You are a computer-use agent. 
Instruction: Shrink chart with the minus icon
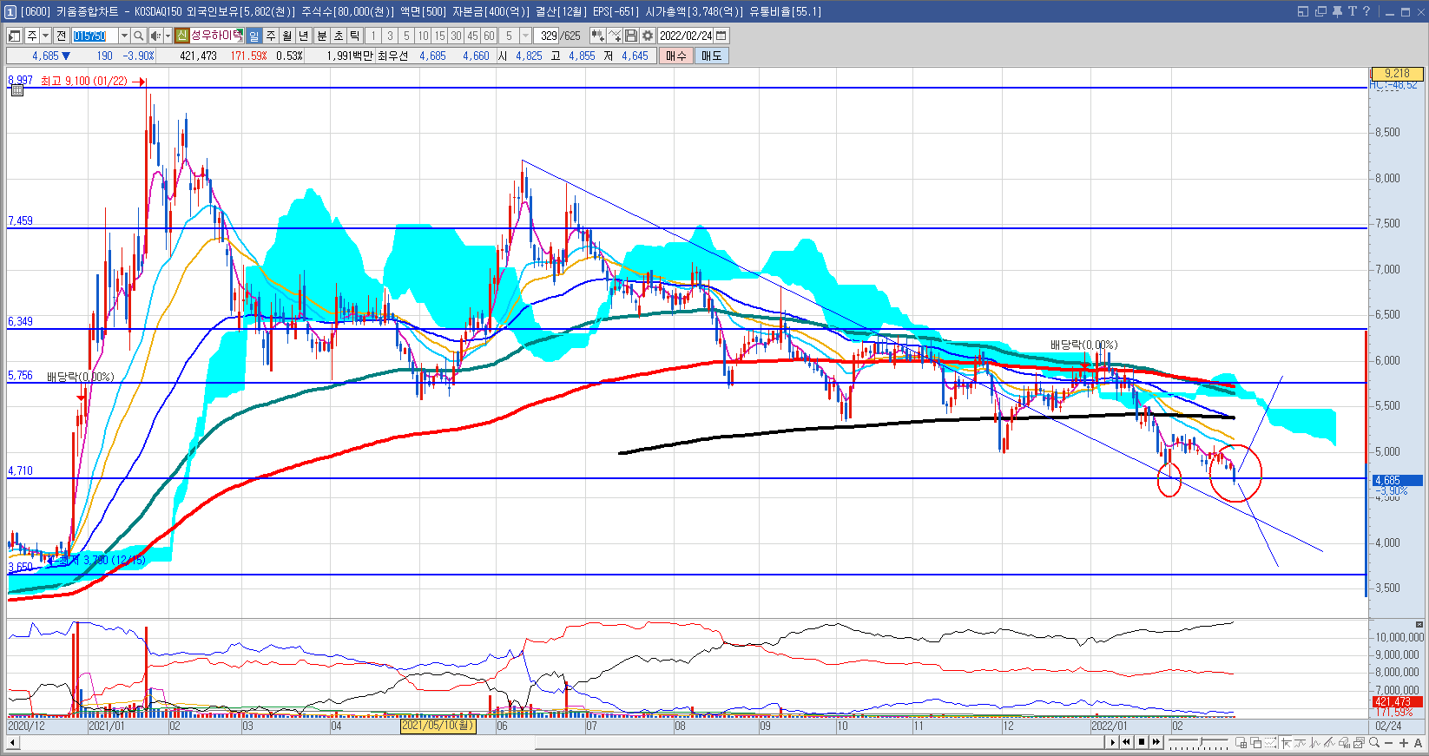[x=1388, y=742]
